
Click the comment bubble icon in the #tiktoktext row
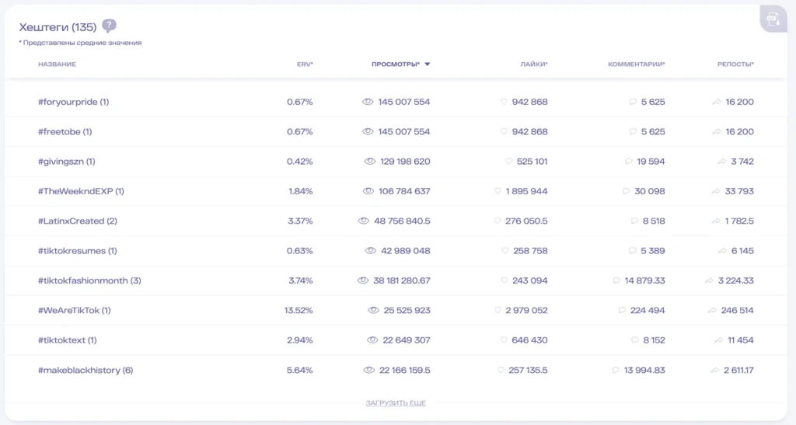[635, 340]
